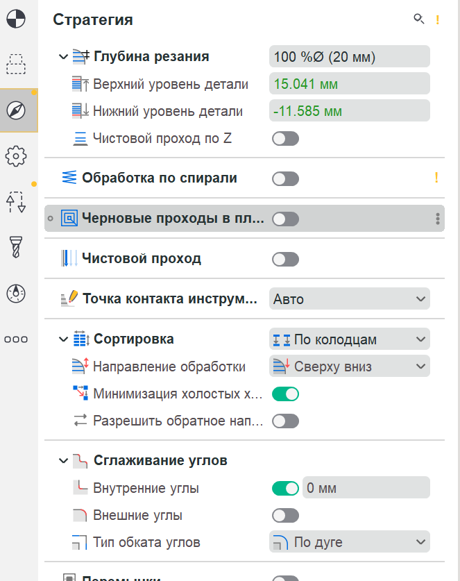Enable Разрешить обратное направление toggle
Viewport: 460px width, 581px height.
click(x=285, y=421)
